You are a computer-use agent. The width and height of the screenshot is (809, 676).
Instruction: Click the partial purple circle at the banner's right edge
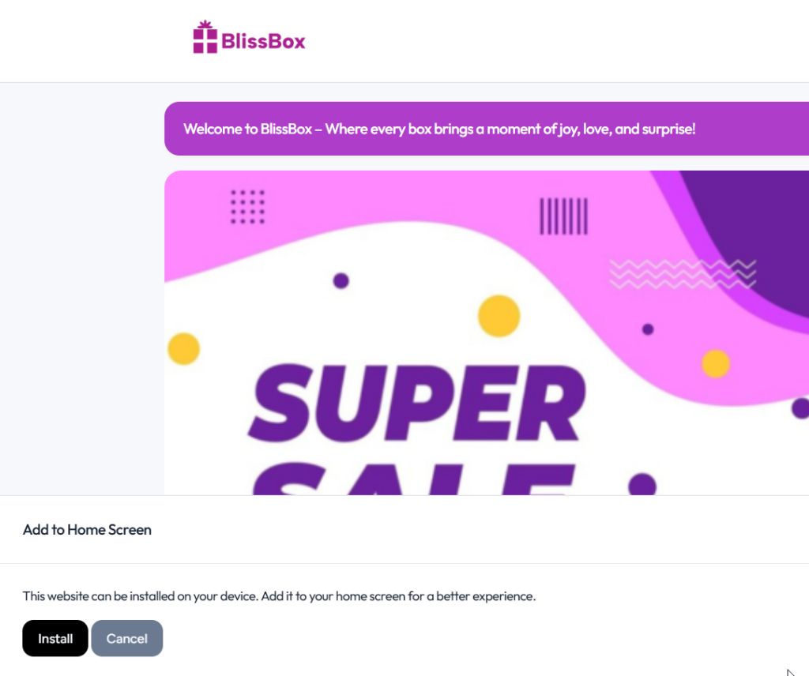[x=800, y=408]
